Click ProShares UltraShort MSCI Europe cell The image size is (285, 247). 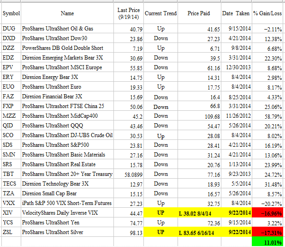pos(67,67)
